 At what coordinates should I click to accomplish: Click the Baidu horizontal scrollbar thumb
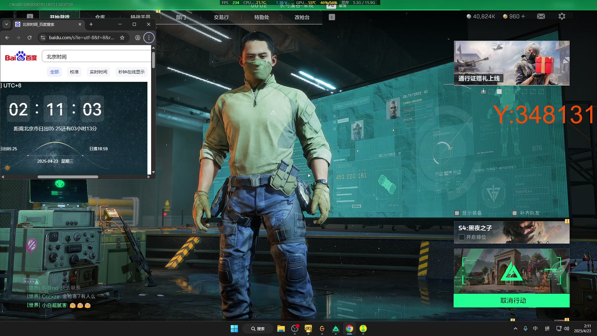tap(68, 177)
